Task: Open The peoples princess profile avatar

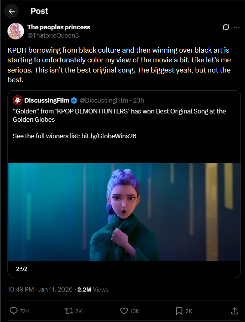Action: click(16, 31)
